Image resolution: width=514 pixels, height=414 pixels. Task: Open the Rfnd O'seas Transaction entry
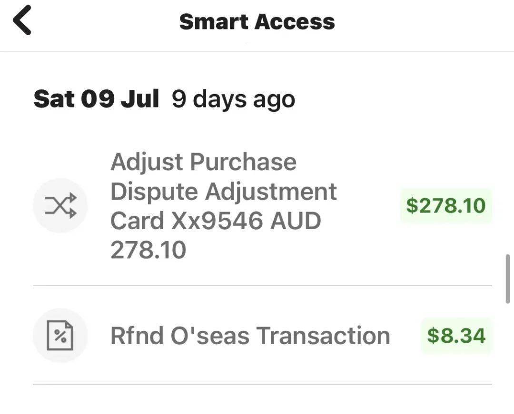click(262, 336)
